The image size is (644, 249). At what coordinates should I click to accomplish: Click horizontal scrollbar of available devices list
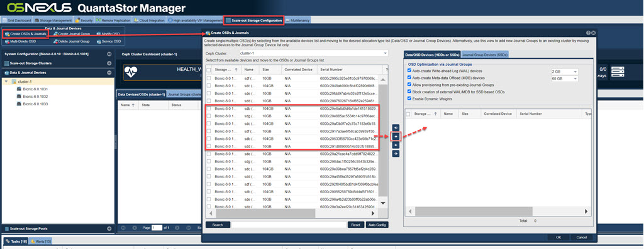tap(265, 213)
